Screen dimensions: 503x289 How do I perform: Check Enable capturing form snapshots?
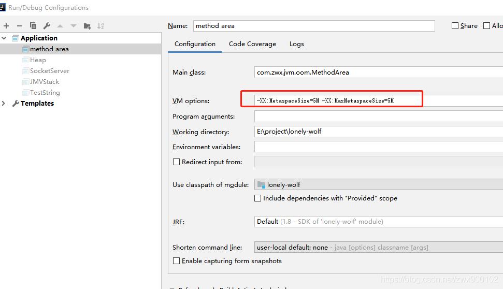[x=177, y=261]
